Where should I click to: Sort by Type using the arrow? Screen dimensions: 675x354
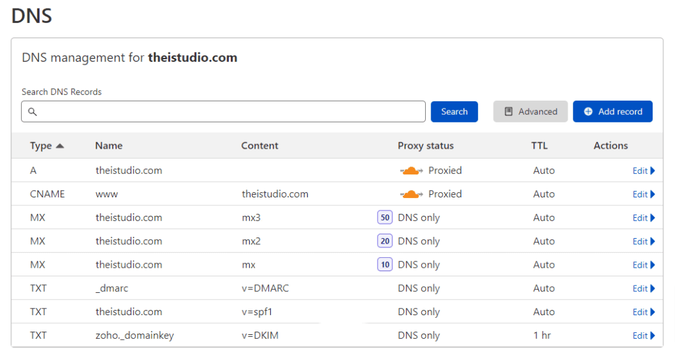(60, 146)
